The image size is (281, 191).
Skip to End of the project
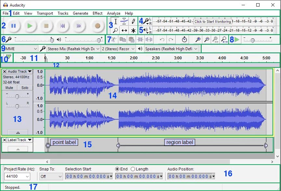(79, 26)
